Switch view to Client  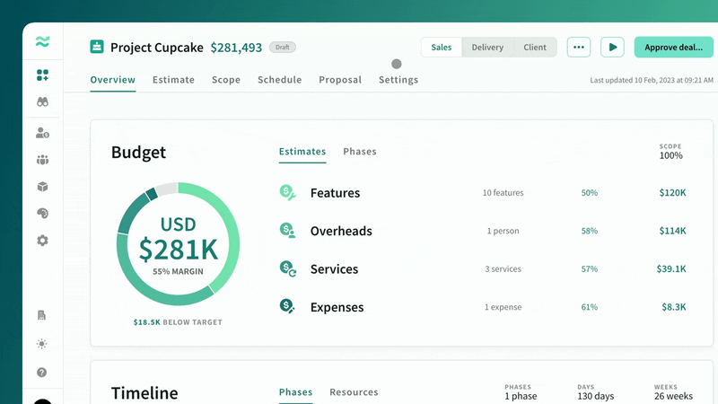click(x=535, y=48)
